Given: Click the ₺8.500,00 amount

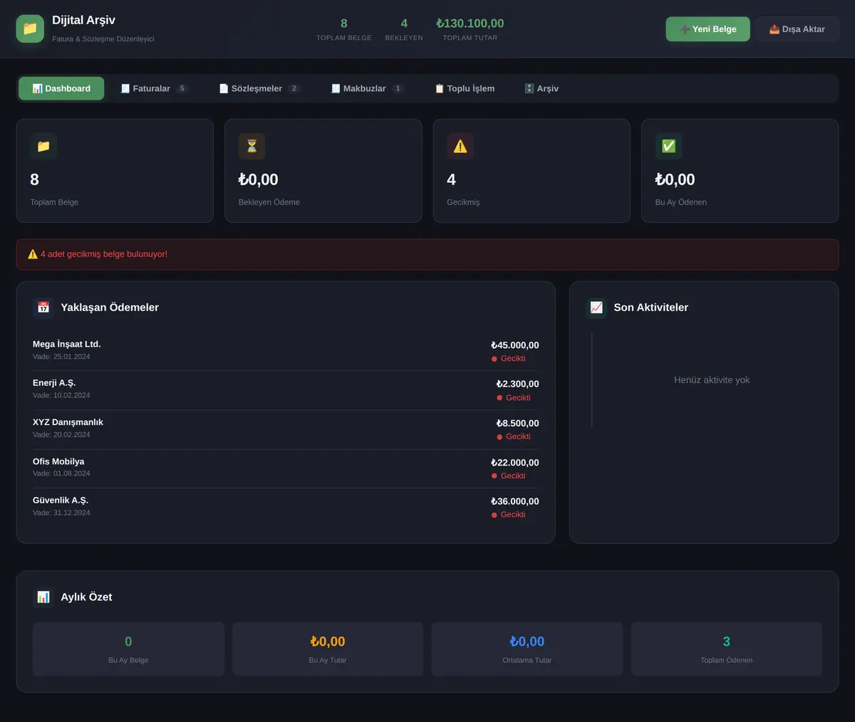Looking at the screenshot, I should point(518,423).
